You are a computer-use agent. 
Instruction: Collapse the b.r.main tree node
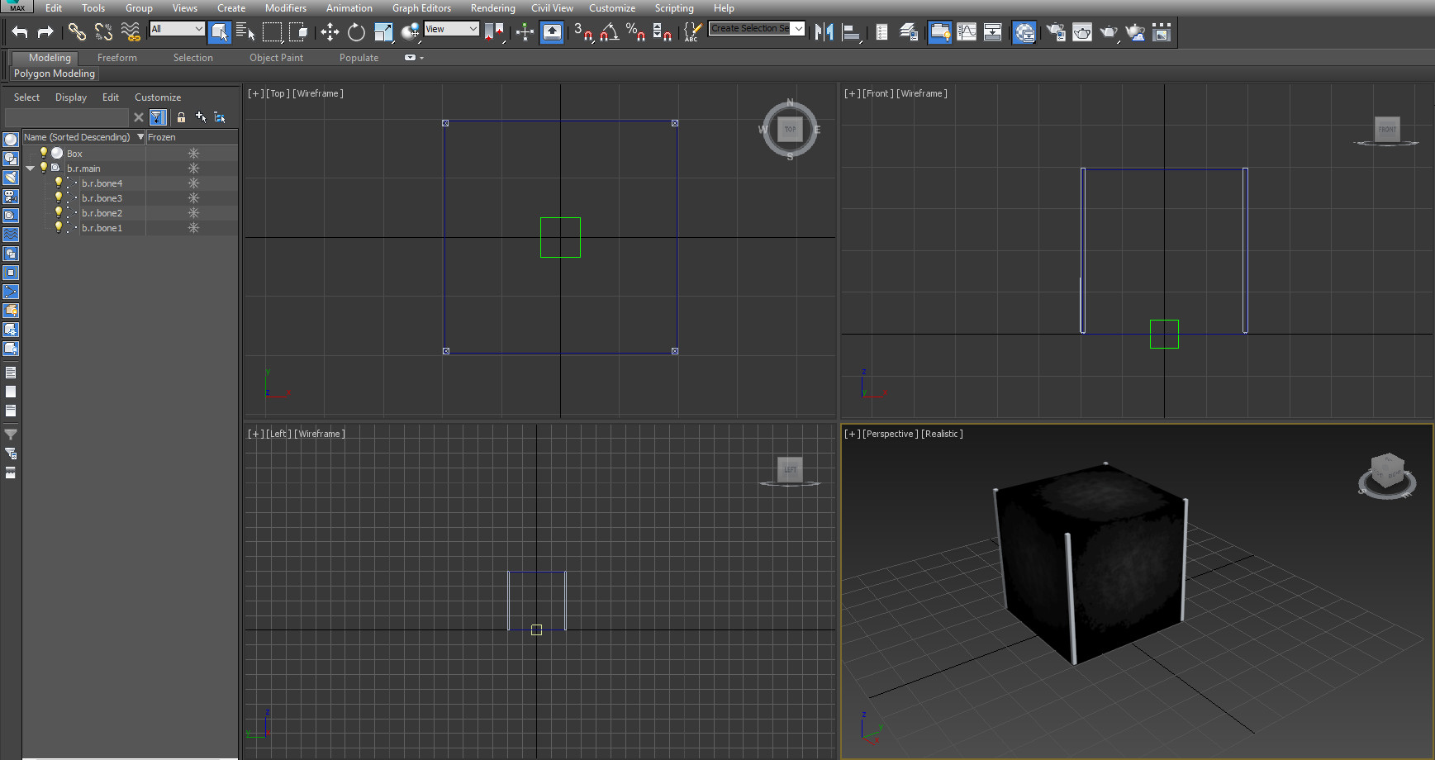pyautogui.click(x=31, y=169)
